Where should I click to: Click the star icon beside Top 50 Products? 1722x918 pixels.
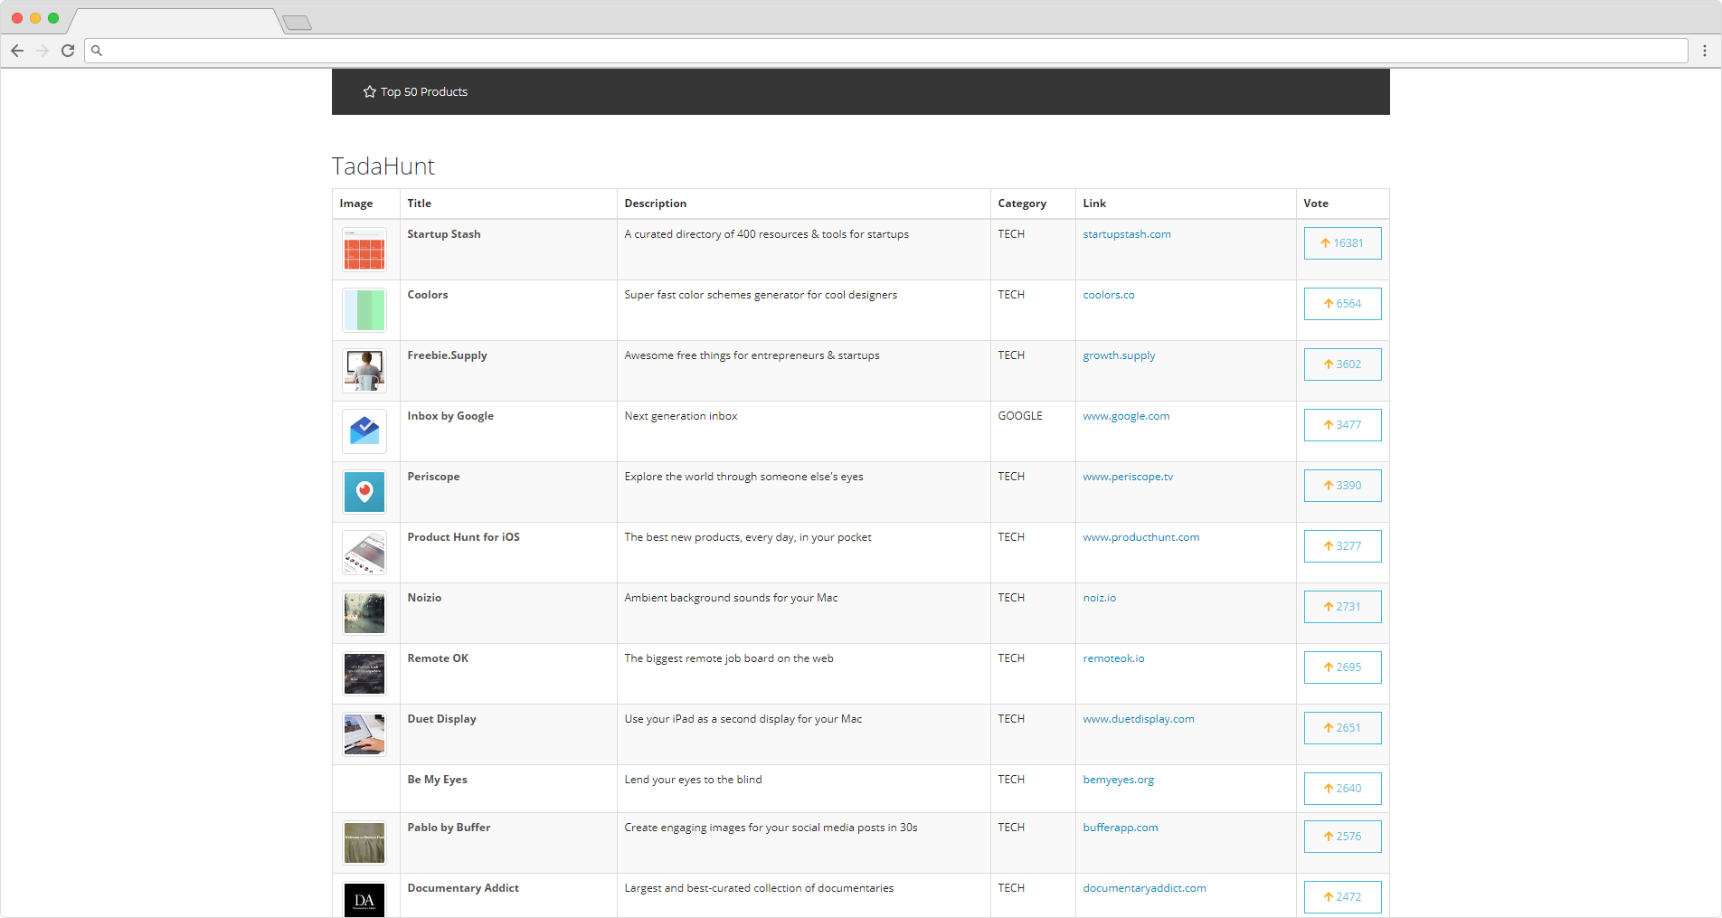369,92
